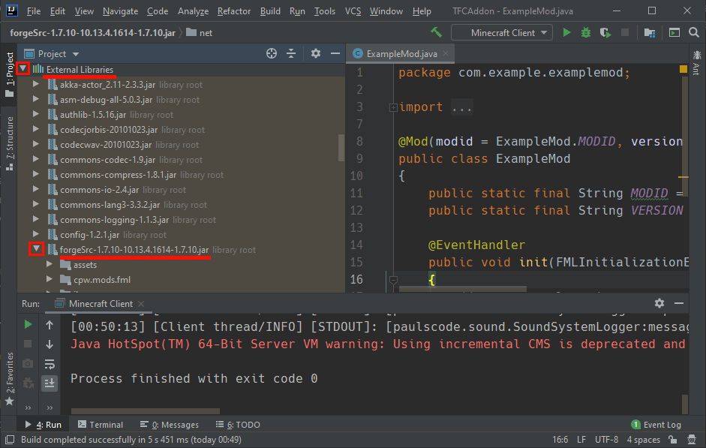Viewport: 706px width, 448px height.
Task: Click the camera dump threads icon
Action: (28, 363)
